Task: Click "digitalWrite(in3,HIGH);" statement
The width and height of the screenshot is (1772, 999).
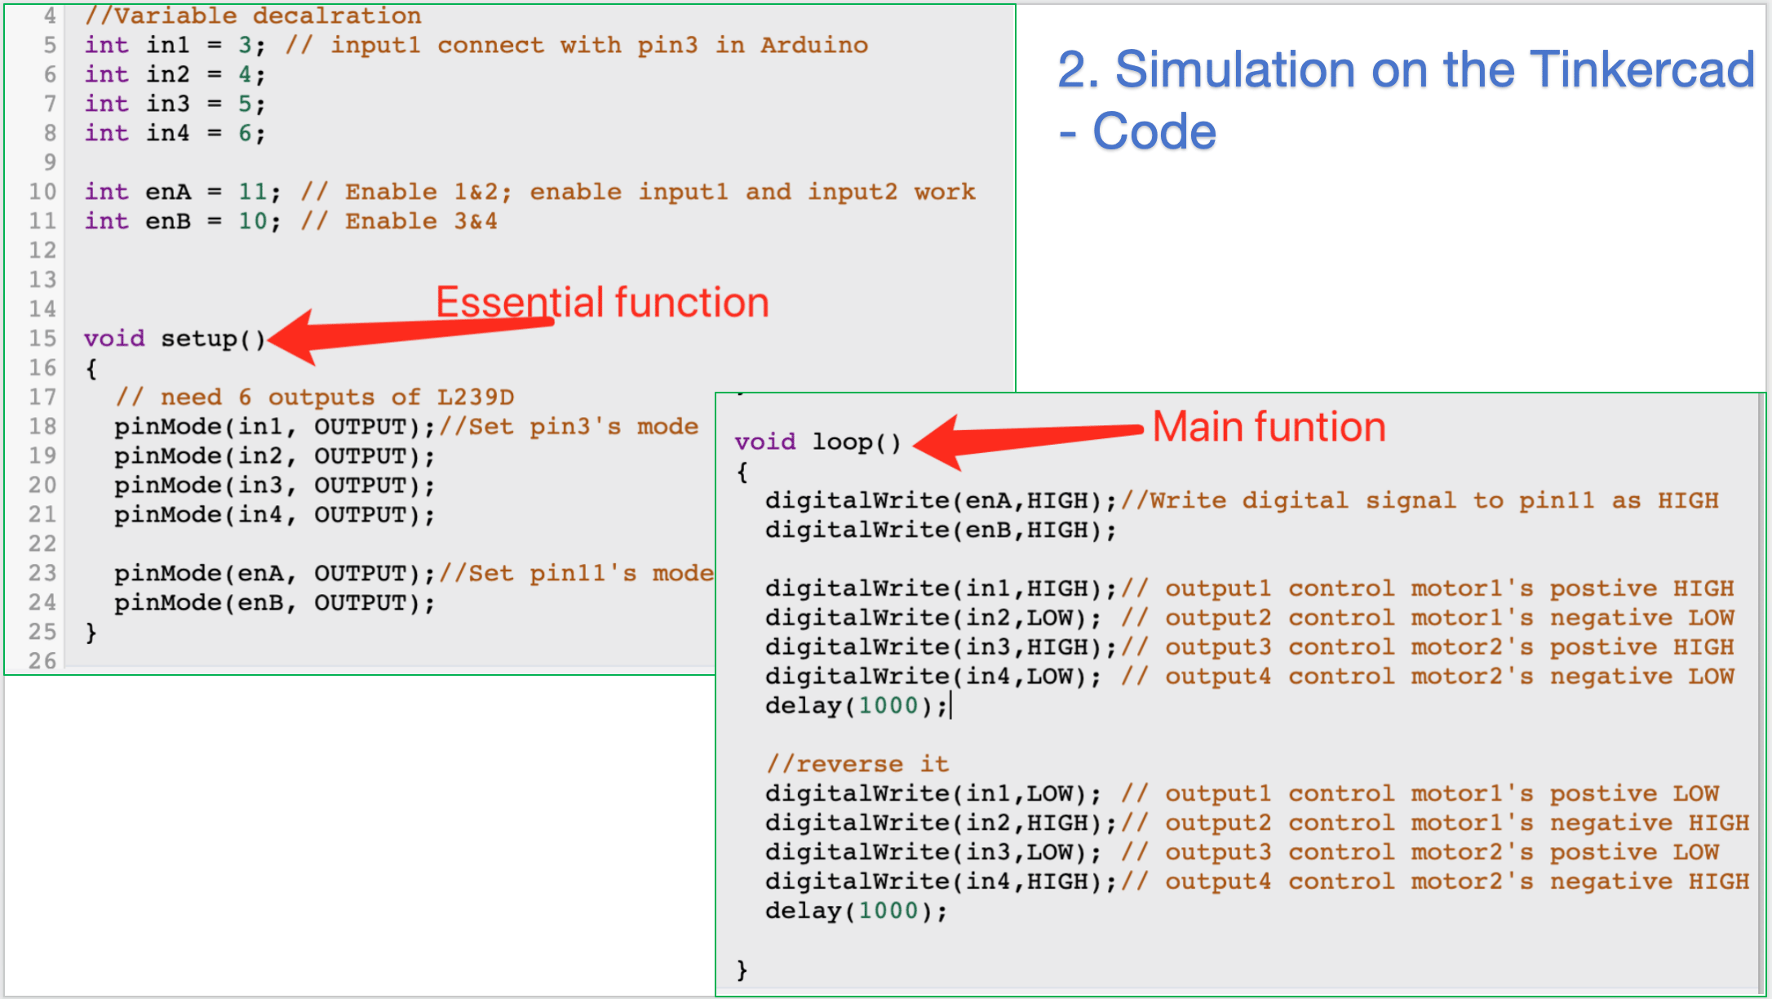Action: pos(941,648)
